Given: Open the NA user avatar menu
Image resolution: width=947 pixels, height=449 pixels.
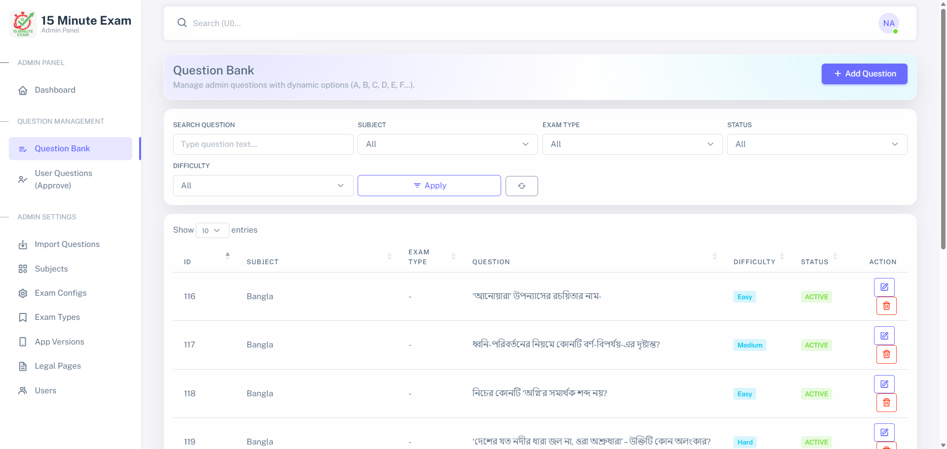Looking at the screenshot, I should [x=889, y=23].
